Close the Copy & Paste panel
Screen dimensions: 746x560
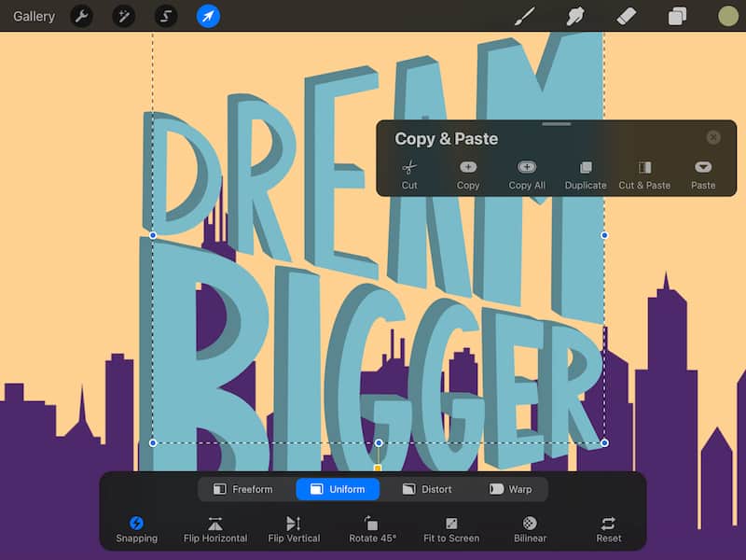(x=713, y=137)
